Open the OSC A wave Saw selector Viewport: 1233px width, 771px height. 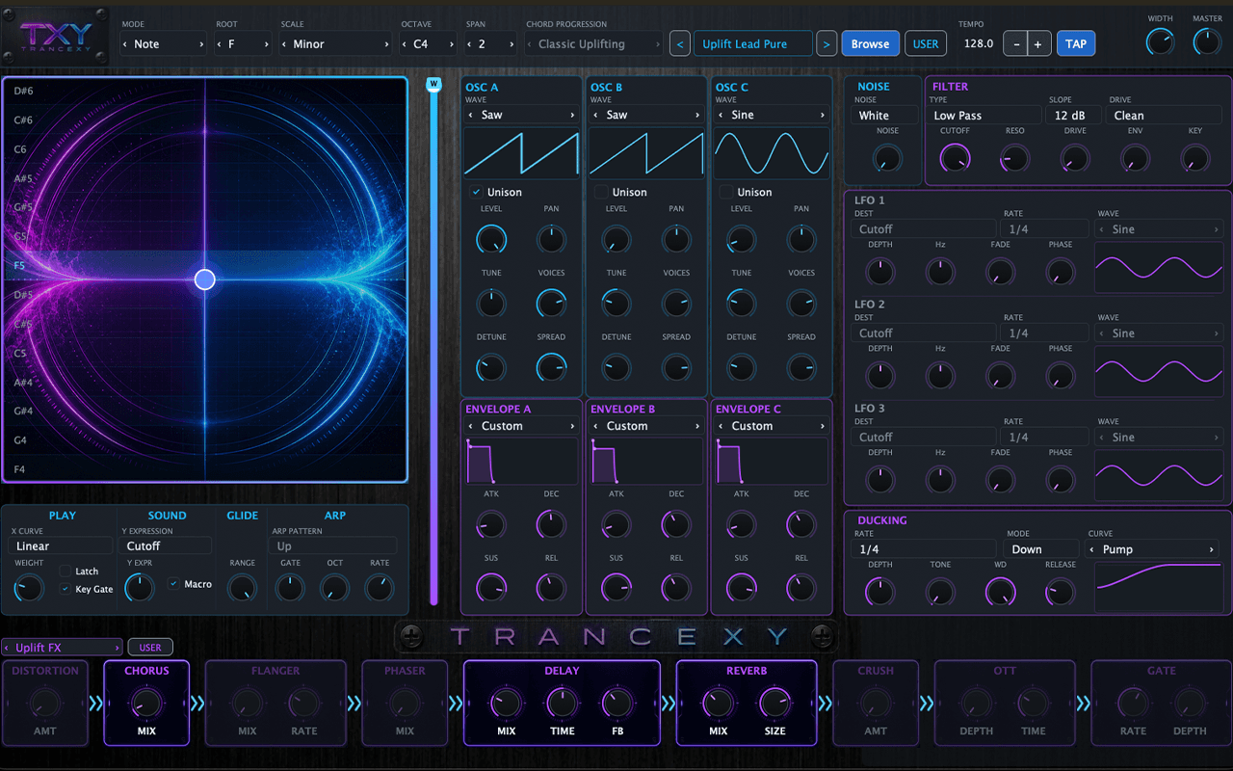click(x=521, y=115)
